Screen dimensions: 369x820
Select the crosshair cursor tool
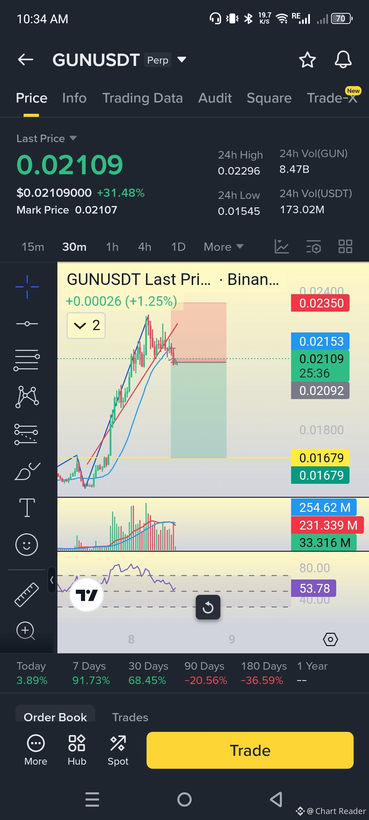point(27,287)
